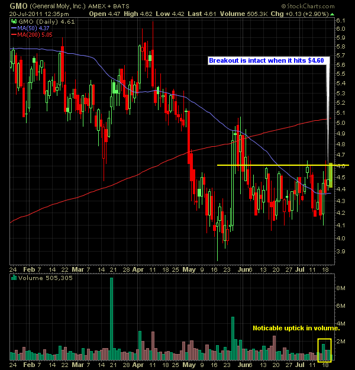
Task: Click the MA(200) 5.05 legend label
Action: (x=38, y=34)
